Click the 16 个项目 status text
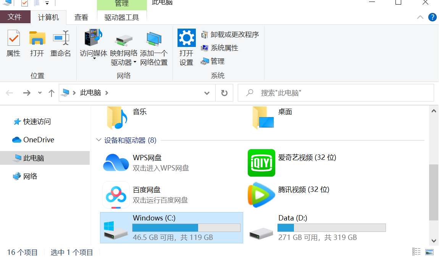439x259 pixels. coord(22,252)
